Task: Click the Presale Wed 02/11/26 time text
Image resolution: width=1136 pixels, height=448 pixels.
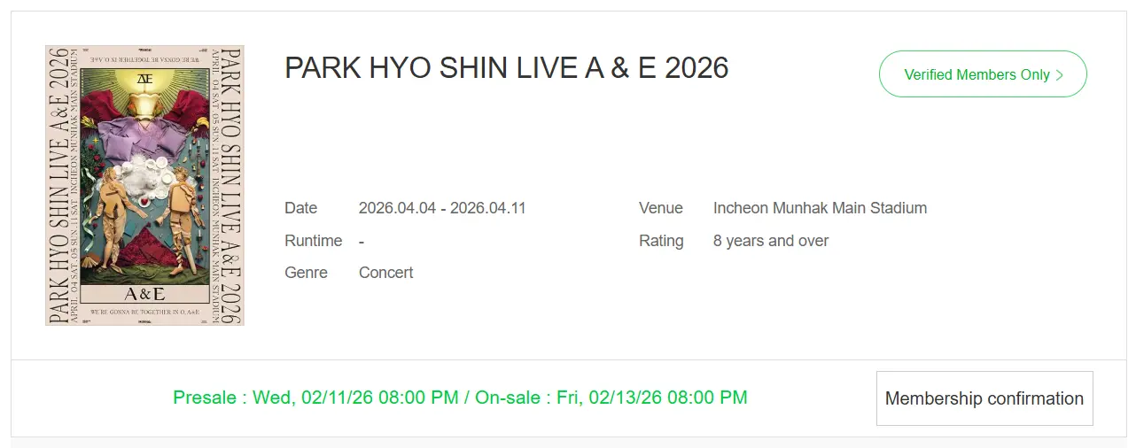Action: click(x=316, y=398)
